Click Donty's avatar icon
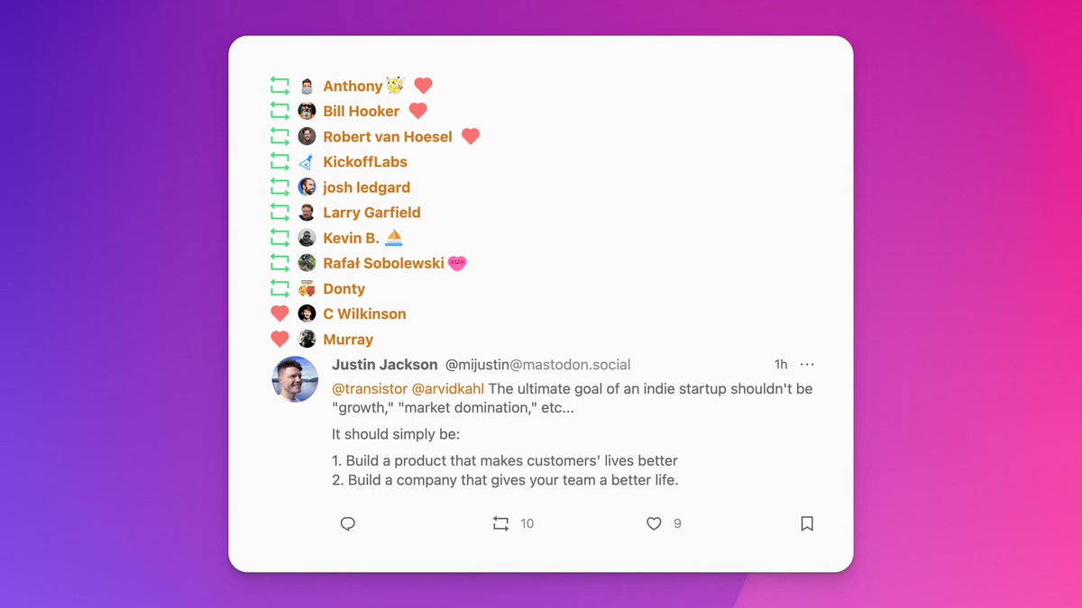Viewport: 1082px width, 608px height. tap(307, 289)
